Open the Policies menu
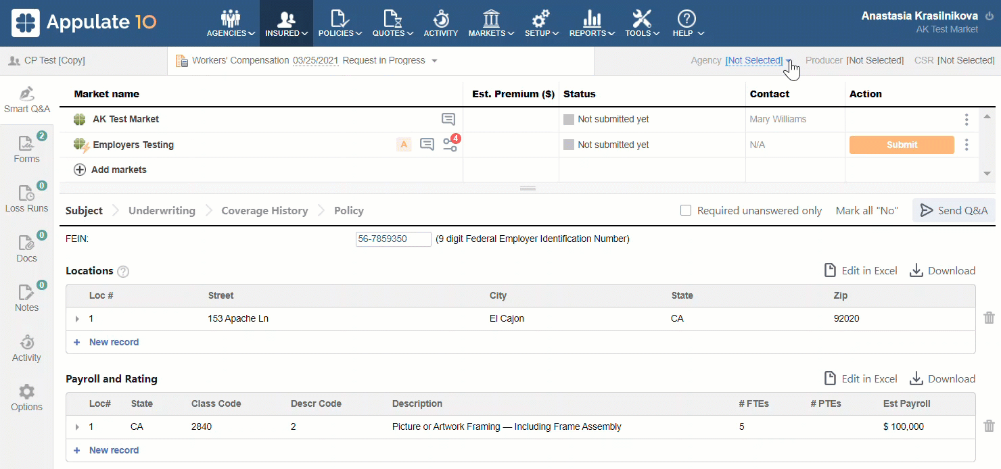The height and width of the screenshot is (469, 1001). click(340, 23)
